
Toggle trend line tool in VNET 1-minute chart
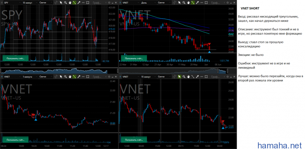(x=74, y=77)
